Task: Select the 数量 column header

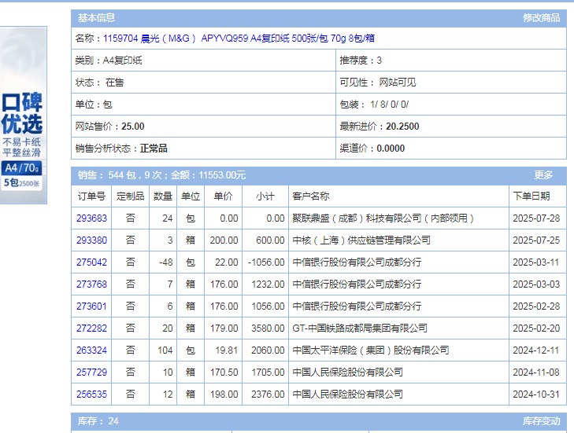Action: point(163,196)
